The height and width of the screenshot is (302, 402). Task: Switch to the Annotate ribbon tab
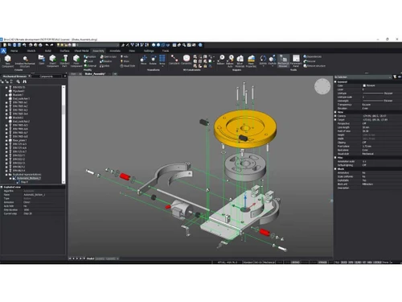click(x=115, y=51)
